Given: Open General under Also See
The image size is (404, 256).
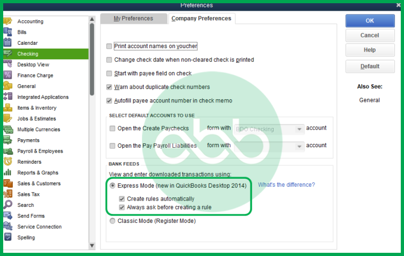Looking at the screenshot, I should tap(369, 100).
